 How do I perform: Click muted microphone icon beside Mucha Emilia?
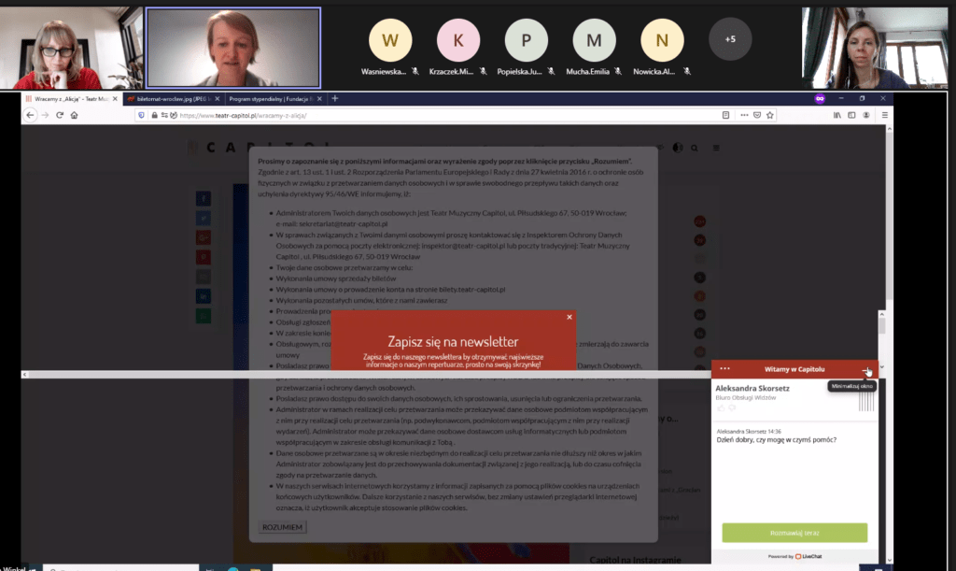tap(618, 71)
